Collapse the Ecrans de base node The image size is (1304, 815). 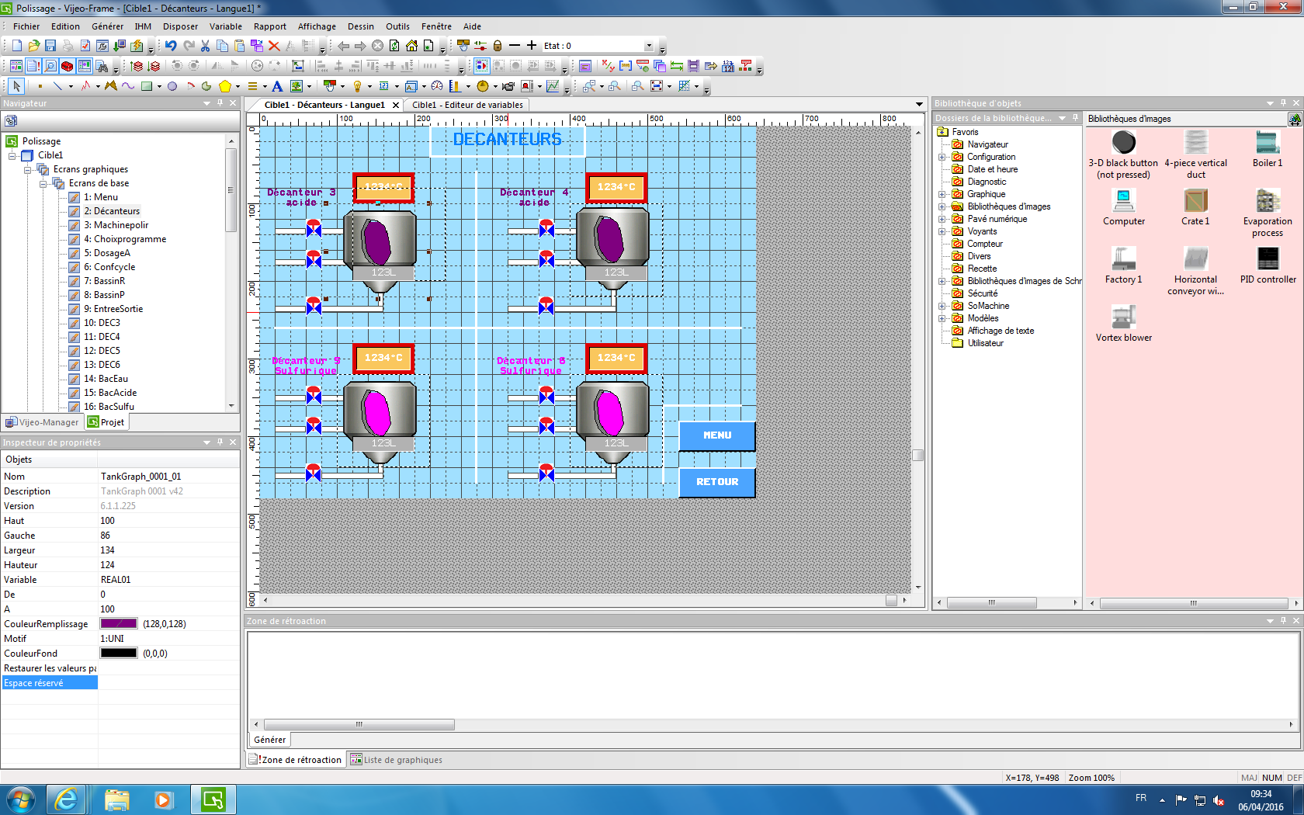coord(43,183)
